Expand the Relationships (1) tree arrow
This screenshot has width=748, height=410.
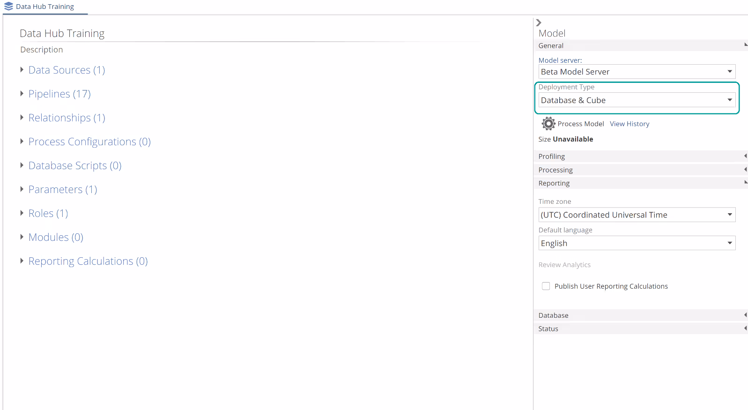(22, 118)
